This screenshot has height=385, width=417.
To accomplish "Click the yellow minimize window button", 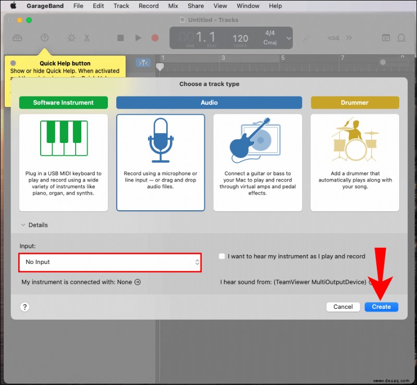I will pos(19,20).
